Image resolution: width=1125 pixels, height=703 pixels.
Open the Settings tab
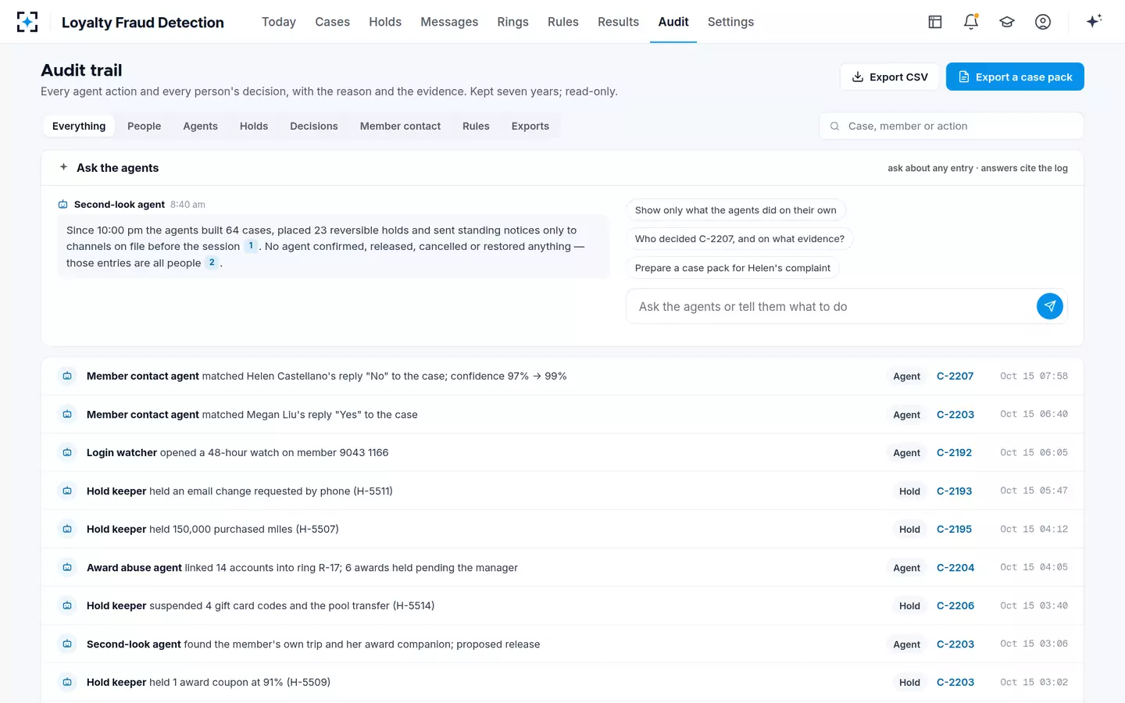[730, 22]
